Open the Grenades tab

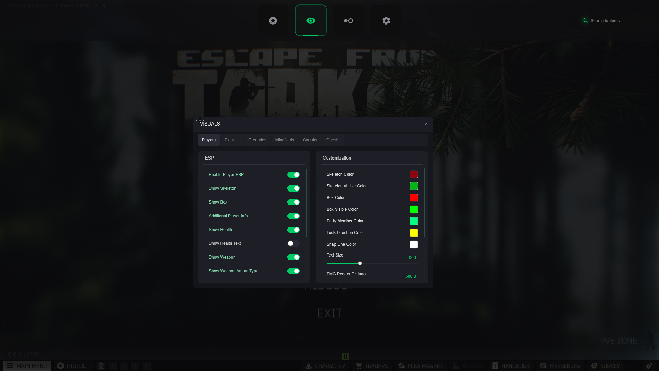tap(257, 140)
